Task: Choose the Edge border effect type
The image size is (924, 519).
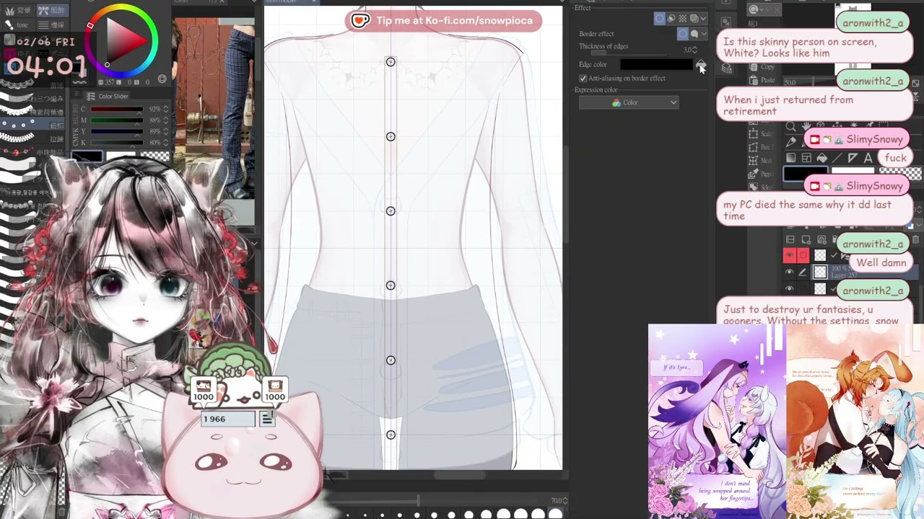Action: 682,34
